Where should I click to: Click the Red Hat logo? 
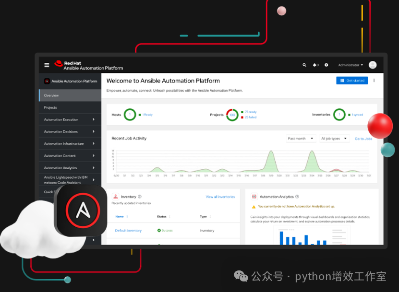[59, 64]
